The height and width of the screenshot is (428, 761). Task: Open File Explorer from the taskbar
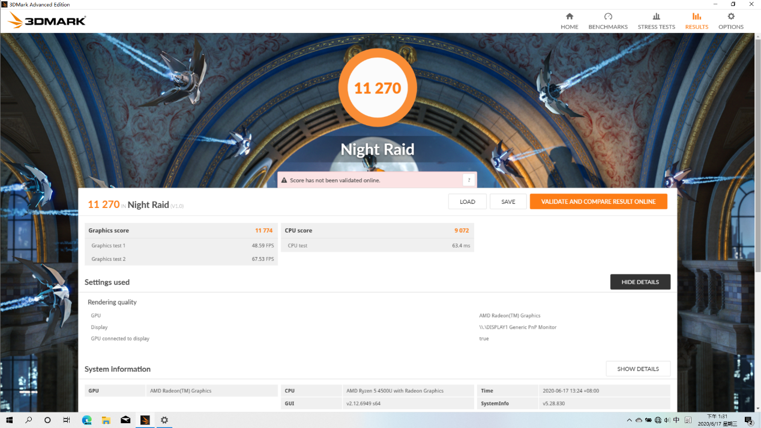point(106,420)
